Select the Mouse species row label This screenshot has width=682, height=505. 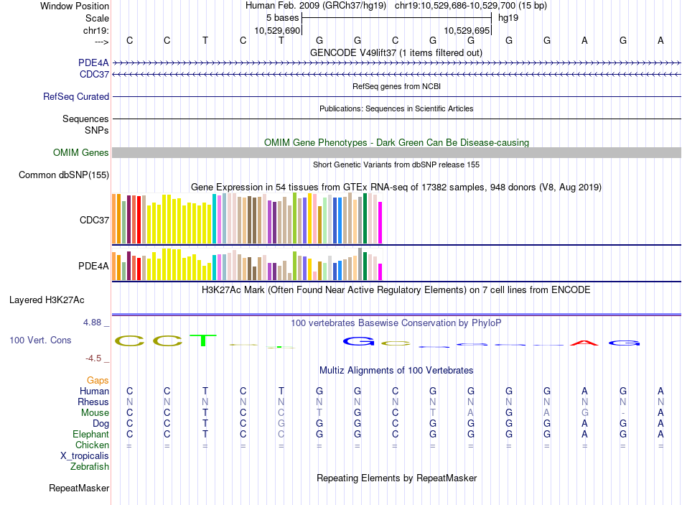pos(95,413)
